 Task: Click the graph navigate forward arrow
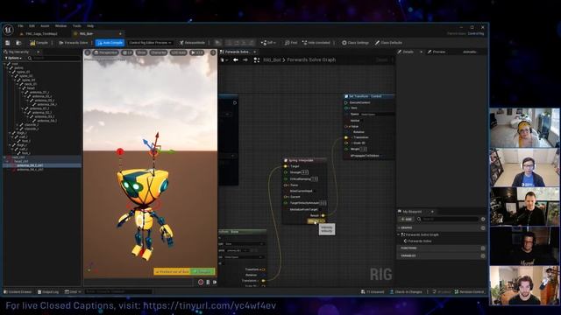(x=245, y=60)
